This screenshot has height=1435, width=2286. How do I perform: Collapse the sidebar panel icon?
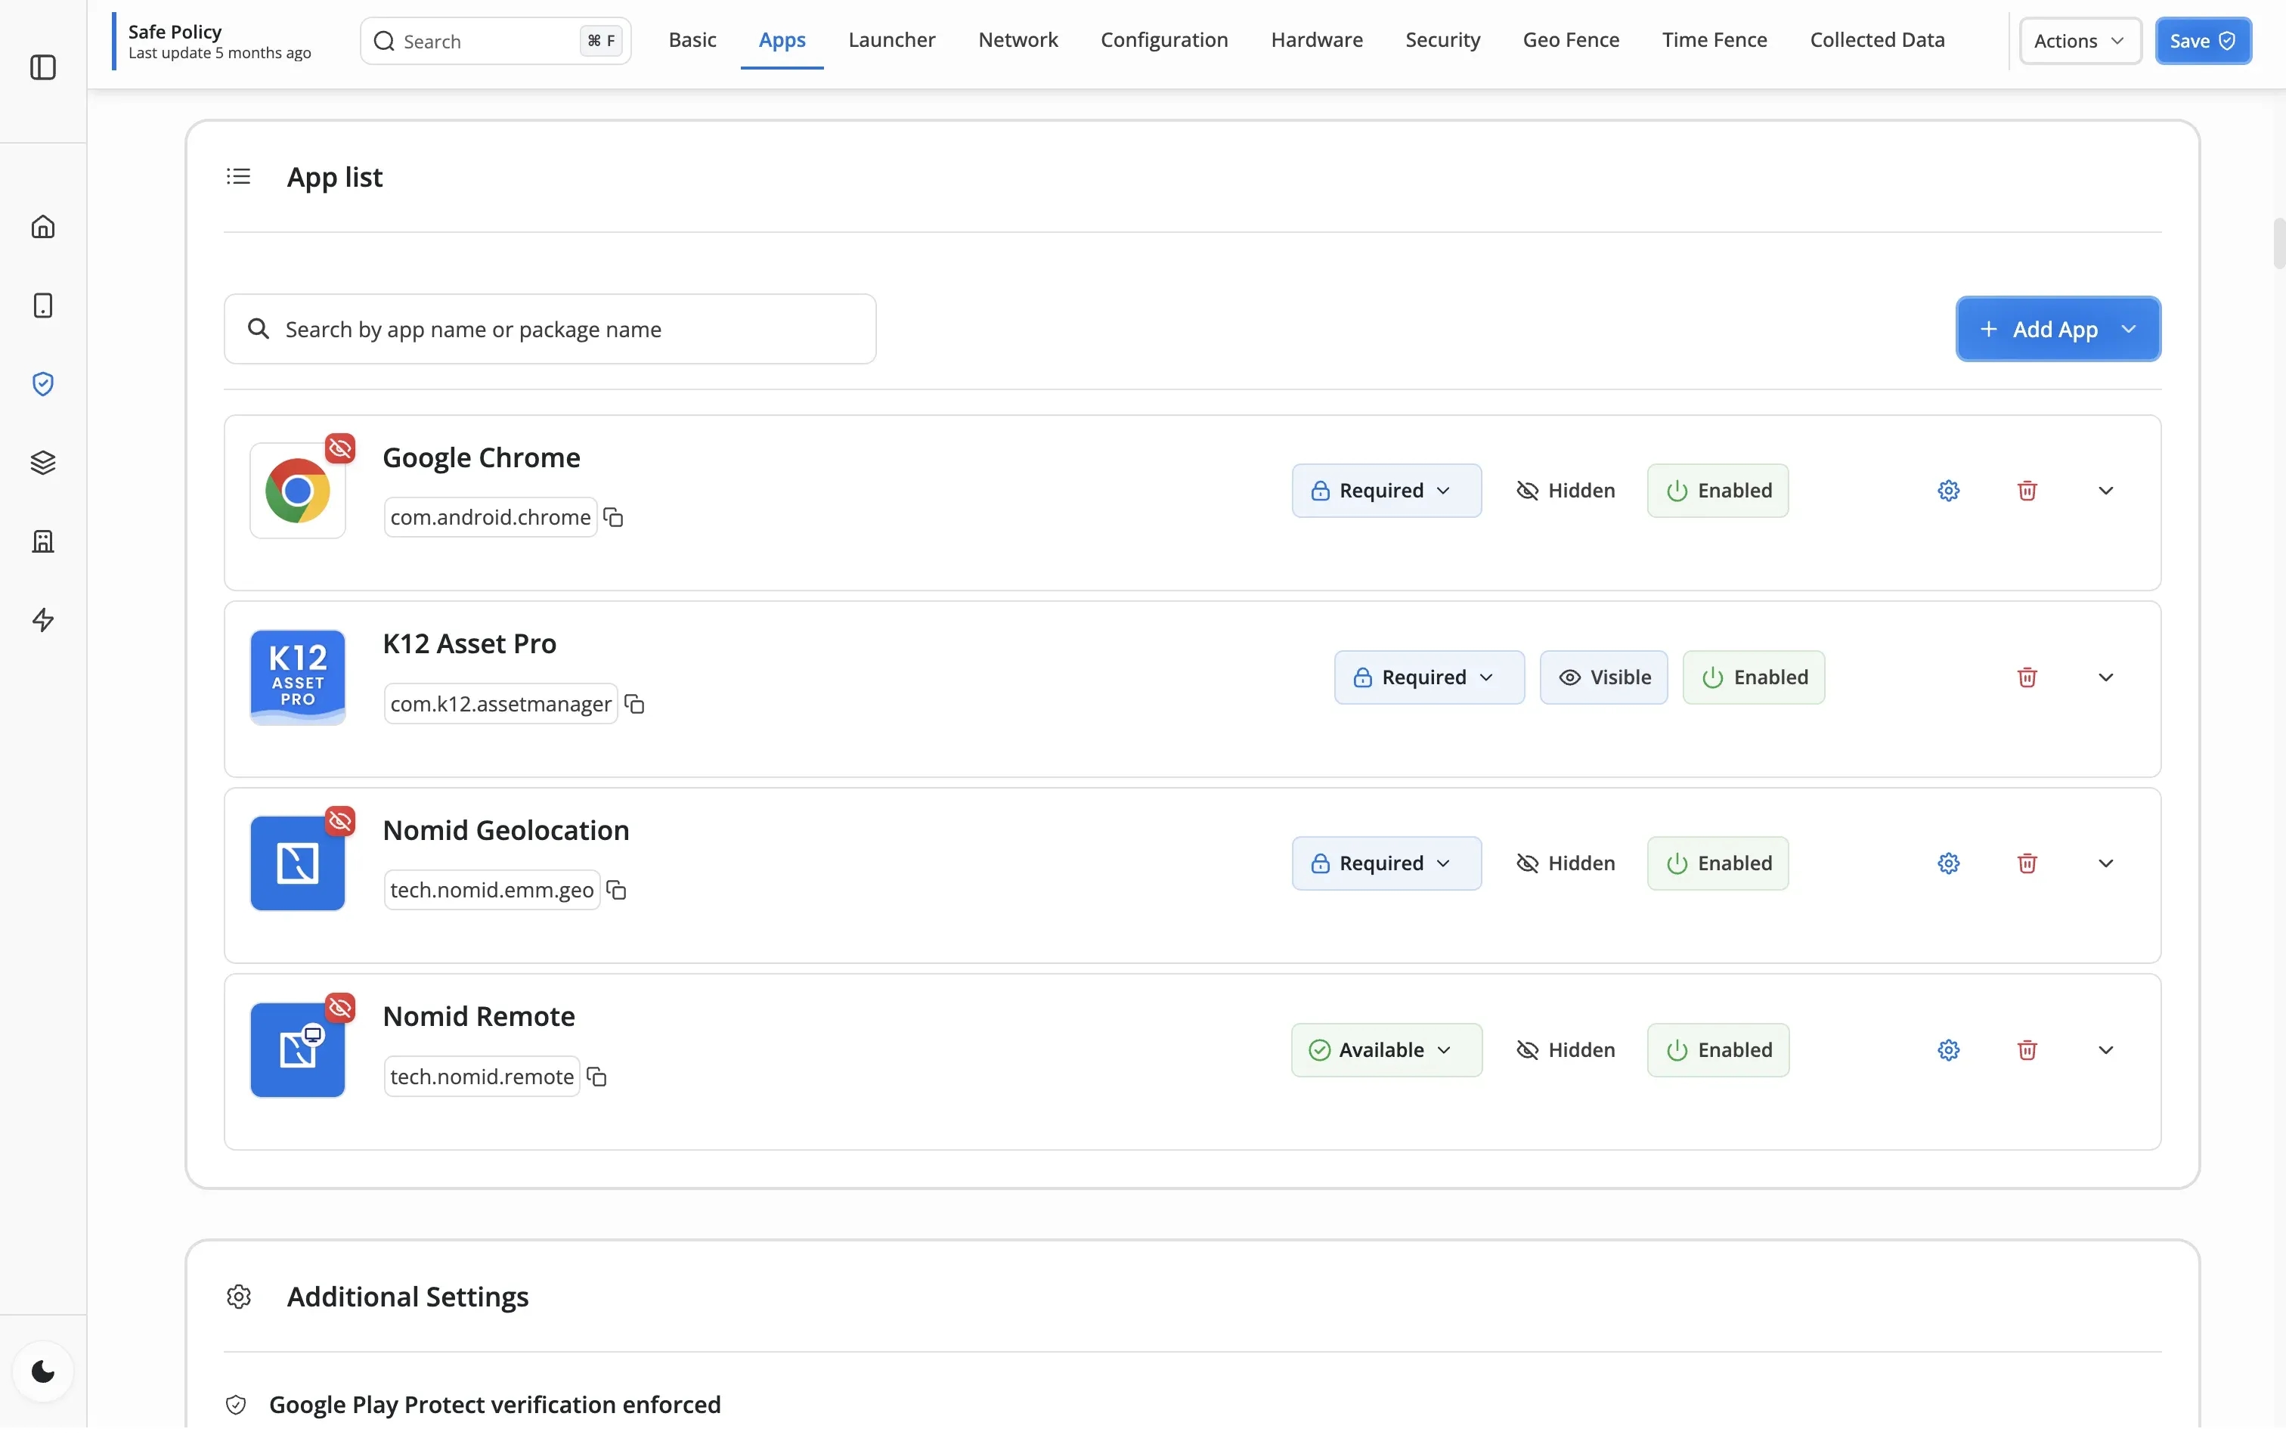click(42, 67)
